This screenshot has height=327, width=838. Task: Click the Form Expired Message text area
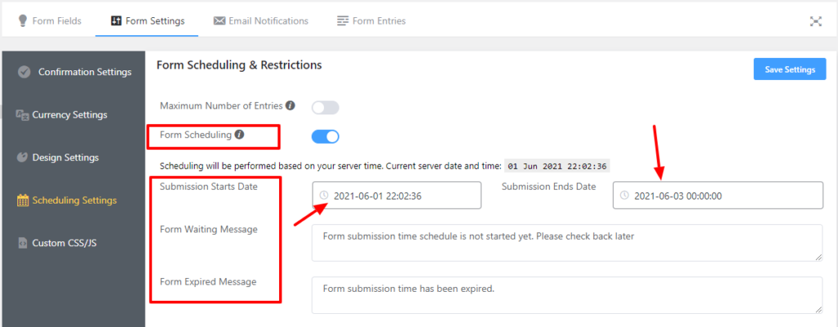(x=566, y=294)
